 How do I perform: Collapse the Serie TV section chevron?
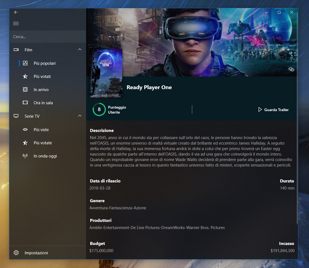pyautogui.click(x=80, y=116)
